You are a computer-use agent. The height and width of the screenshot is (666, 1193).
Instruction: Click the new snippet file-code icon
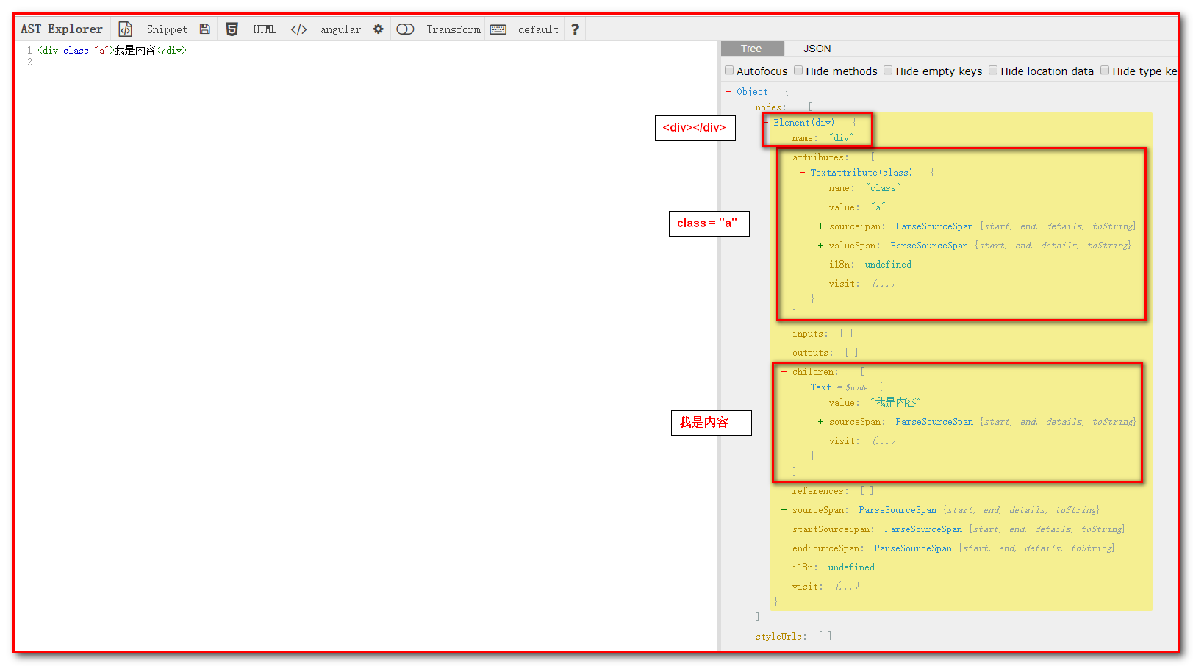coord(126,29)
